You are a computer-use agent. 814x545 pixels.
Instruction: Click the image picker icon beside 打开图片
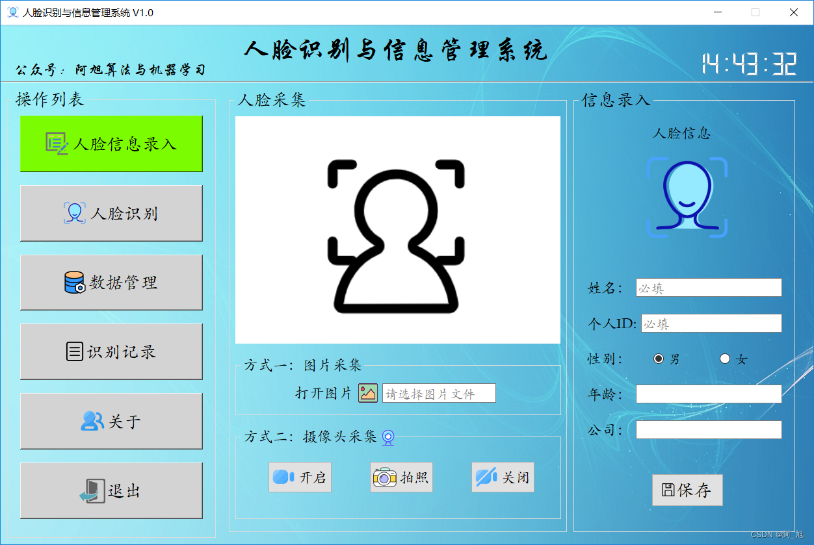(x=367, y=392)
